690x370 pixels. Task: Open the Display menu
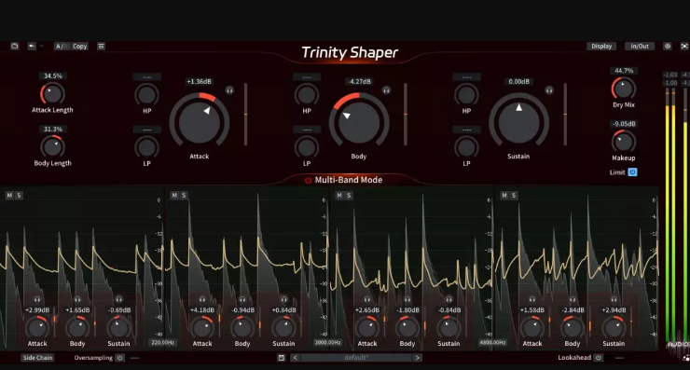click(601, 47)
